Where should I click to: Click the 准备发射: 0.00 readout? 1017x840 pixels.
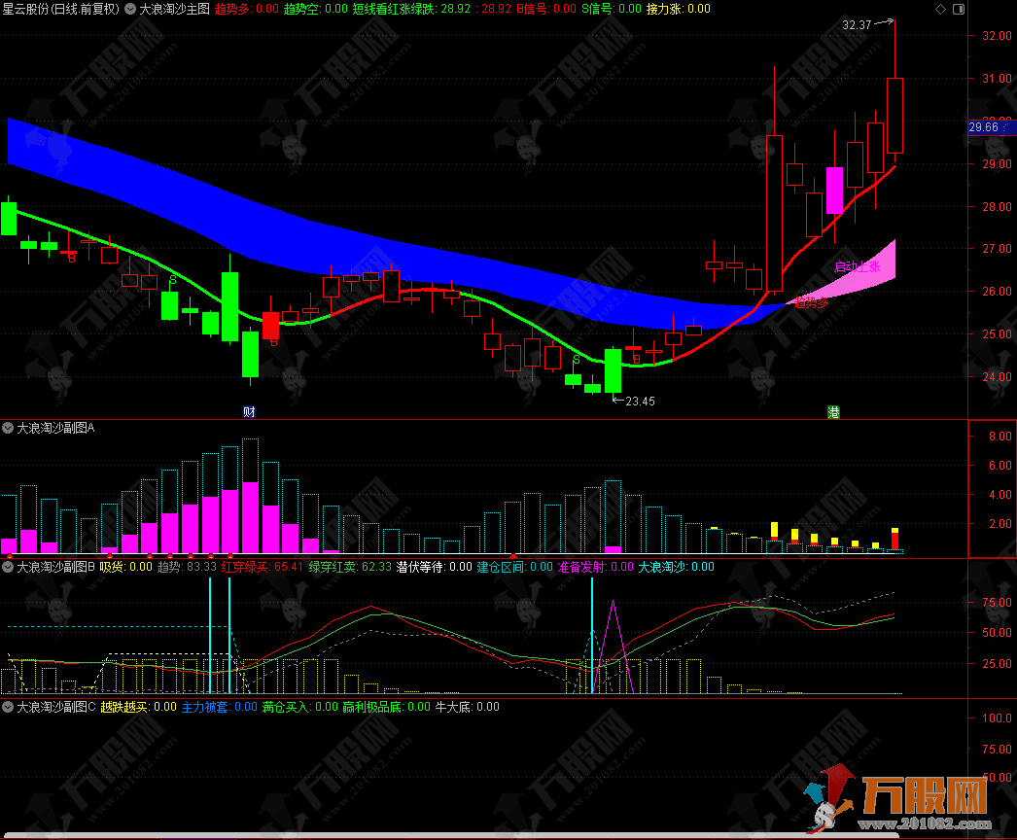coord(595,567)
